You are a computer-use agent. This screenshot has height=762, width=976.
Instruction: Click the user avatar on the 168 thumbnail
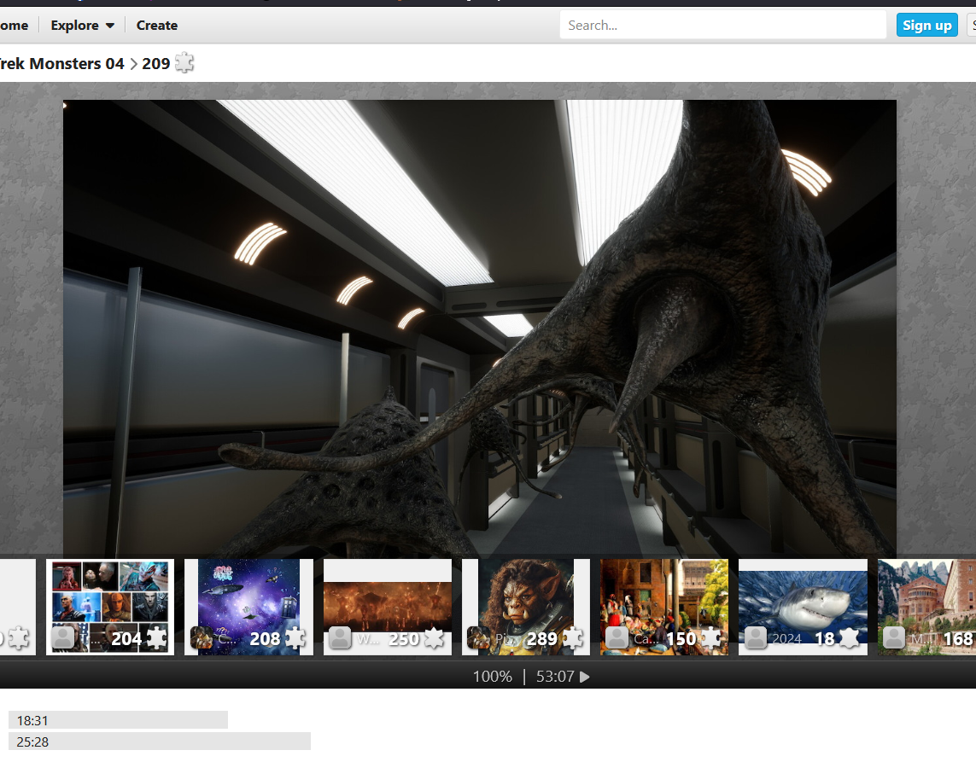pyautogui.click(x=894, y=638)
